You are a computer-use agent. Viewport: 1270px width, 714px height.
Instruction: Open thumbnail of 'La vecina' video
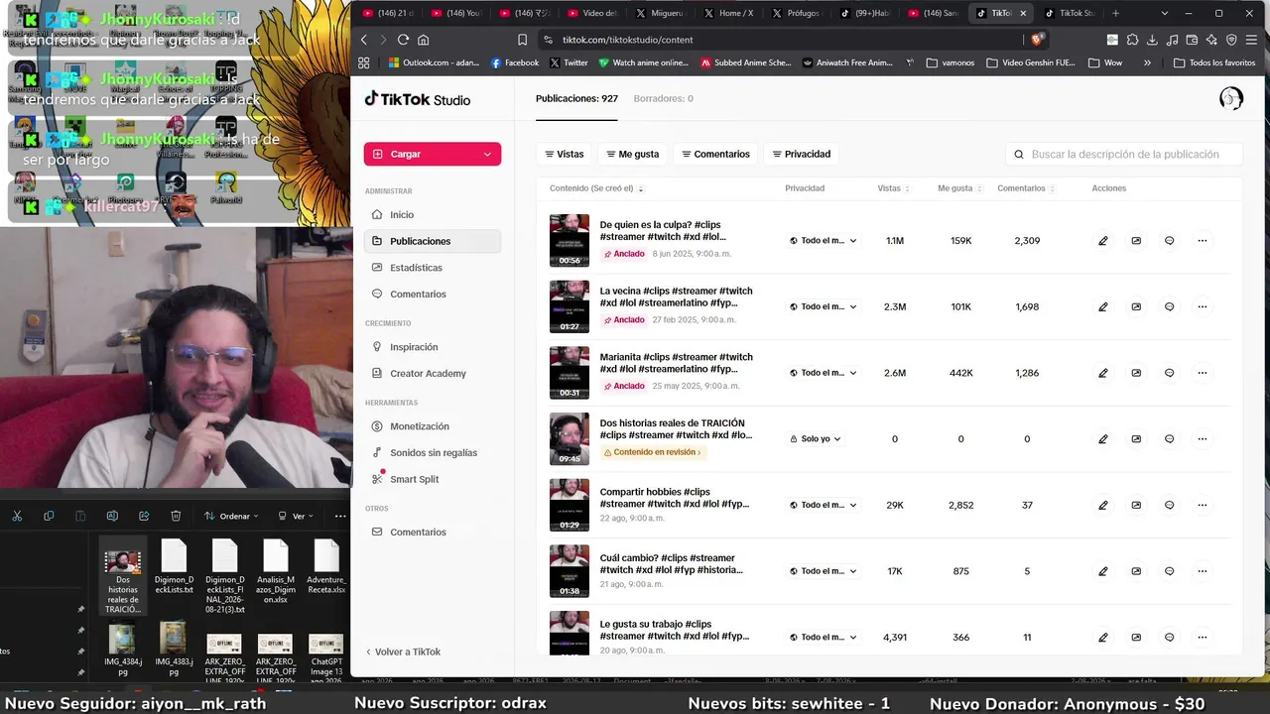click(570, 306)
